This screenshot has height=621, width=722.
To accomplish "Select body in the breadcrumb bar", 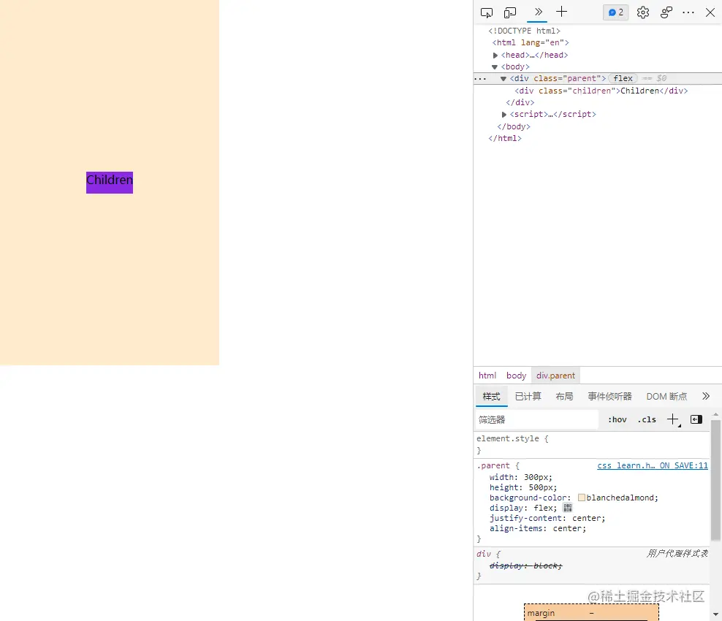I will point(516,376).
